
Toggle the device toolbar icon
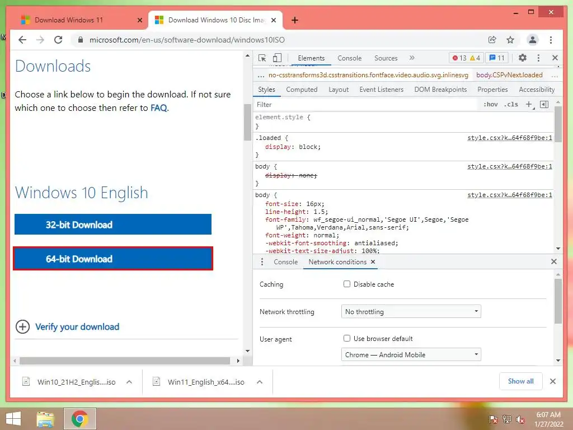[278, 58]
